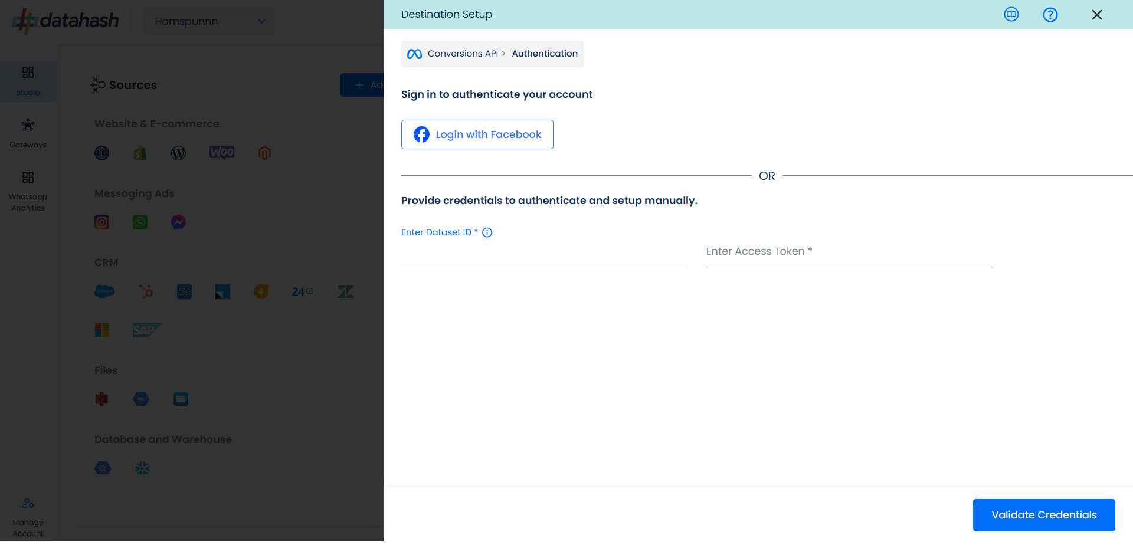The image size is (1133, 545).
Task: Select the Instagram messaging source
Action: [101, 222]
